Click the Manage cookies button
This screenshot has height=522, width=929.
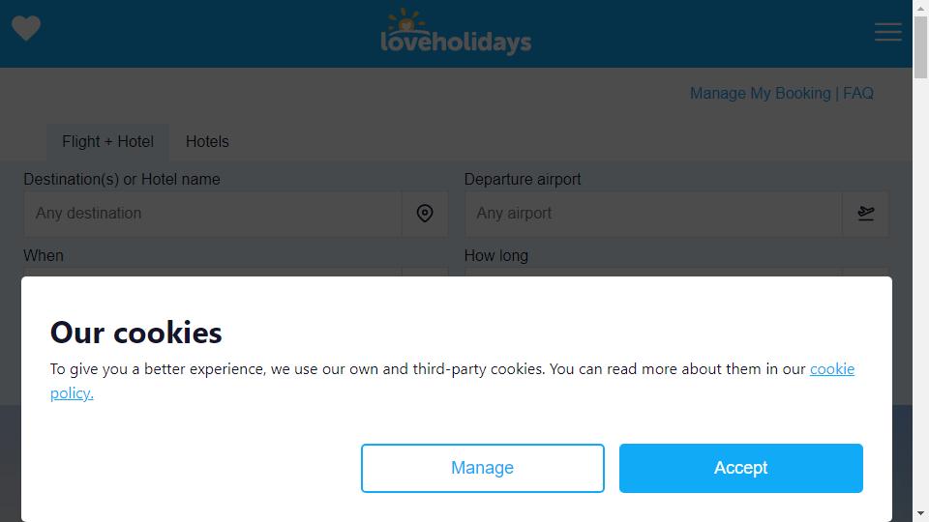pos(482,468)
